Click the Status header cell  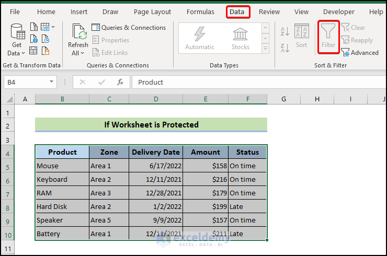pyautogui.click(x=247, y=152)
